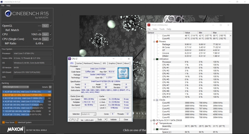This screenshot has height=134, width=249.
Task: Select the Xeon X5650 ranking entry
Action: click(27, 111)
